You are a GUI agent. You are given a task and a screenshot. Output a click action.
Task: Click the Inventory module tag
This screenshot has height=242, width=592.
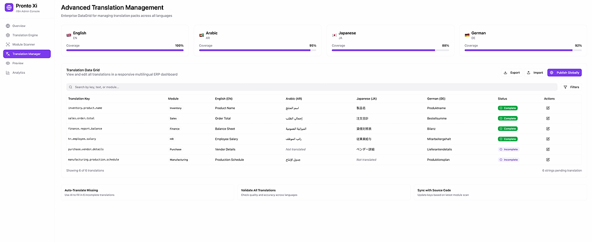[175, 108]
